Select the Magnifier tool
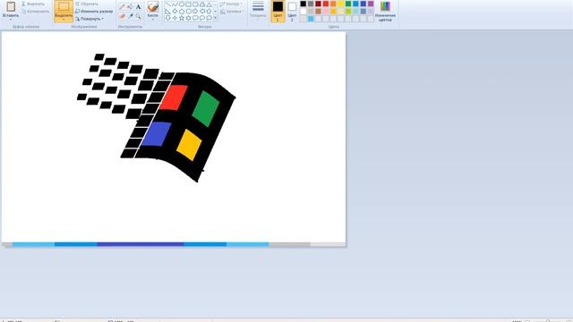The height and width of the screenshot is (322, 573). pos(138,16)
